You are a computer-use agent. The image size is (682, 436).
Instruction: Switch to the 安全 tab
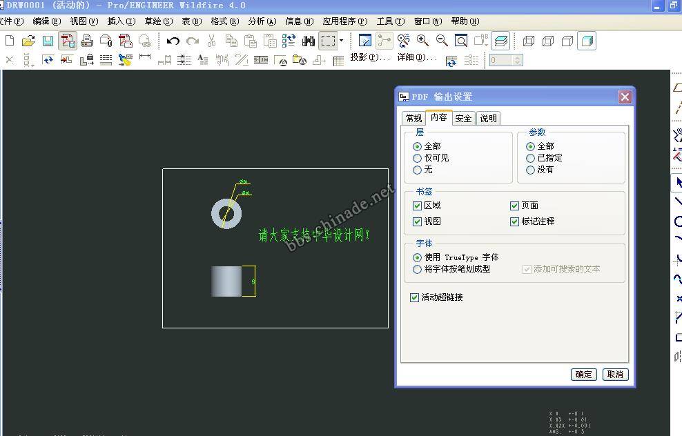coord(463,118)
